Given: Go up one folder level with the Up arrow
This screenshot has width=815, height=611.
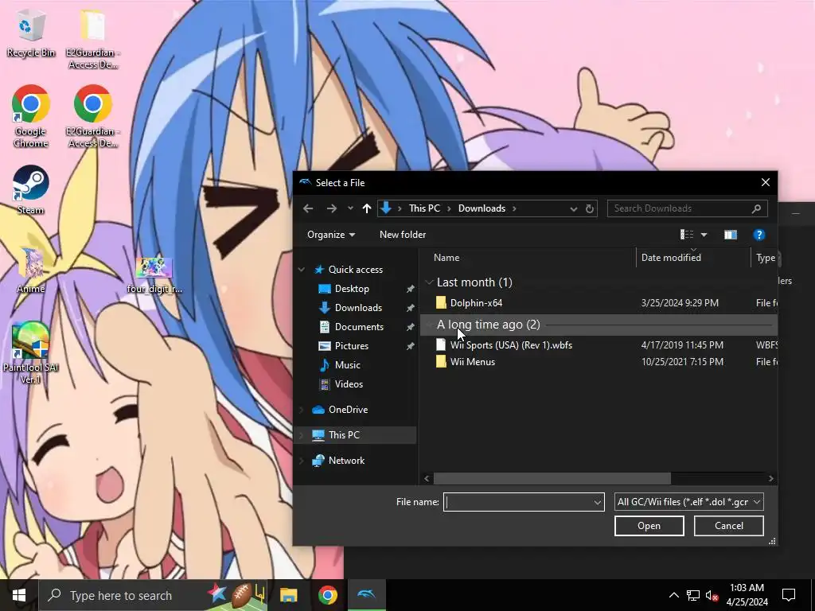Looking at the screenshot, I should (x=367, y=208).
